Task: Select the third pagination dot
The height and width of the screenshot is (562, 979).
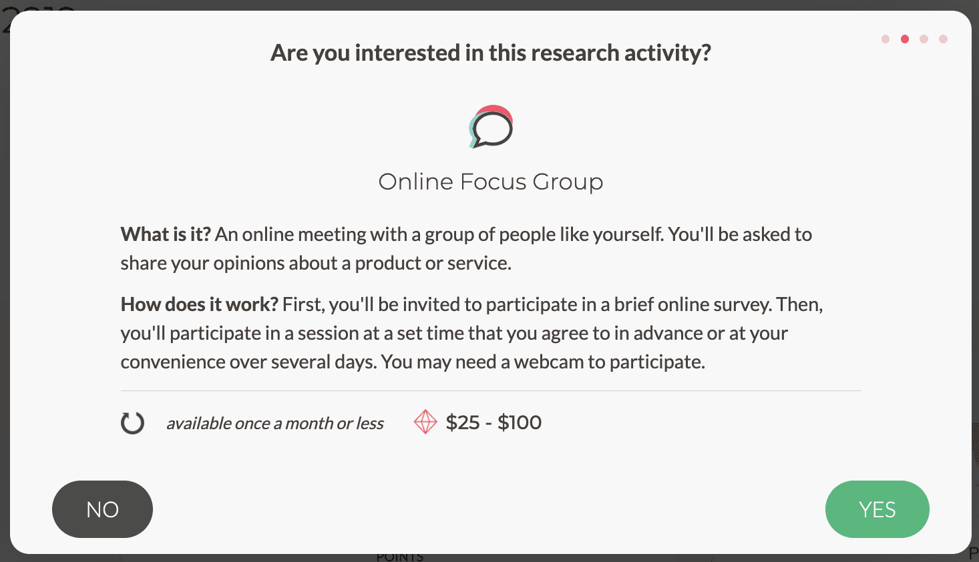Action: (x=924, y=39)
